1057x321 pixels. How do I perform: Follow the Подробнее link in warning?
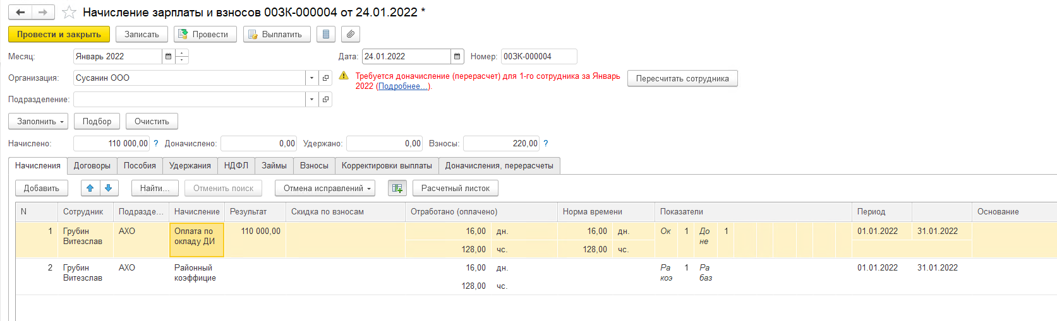[403, 86]
